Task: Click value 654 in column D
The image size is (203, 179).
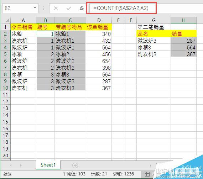Action: [99, 61]
